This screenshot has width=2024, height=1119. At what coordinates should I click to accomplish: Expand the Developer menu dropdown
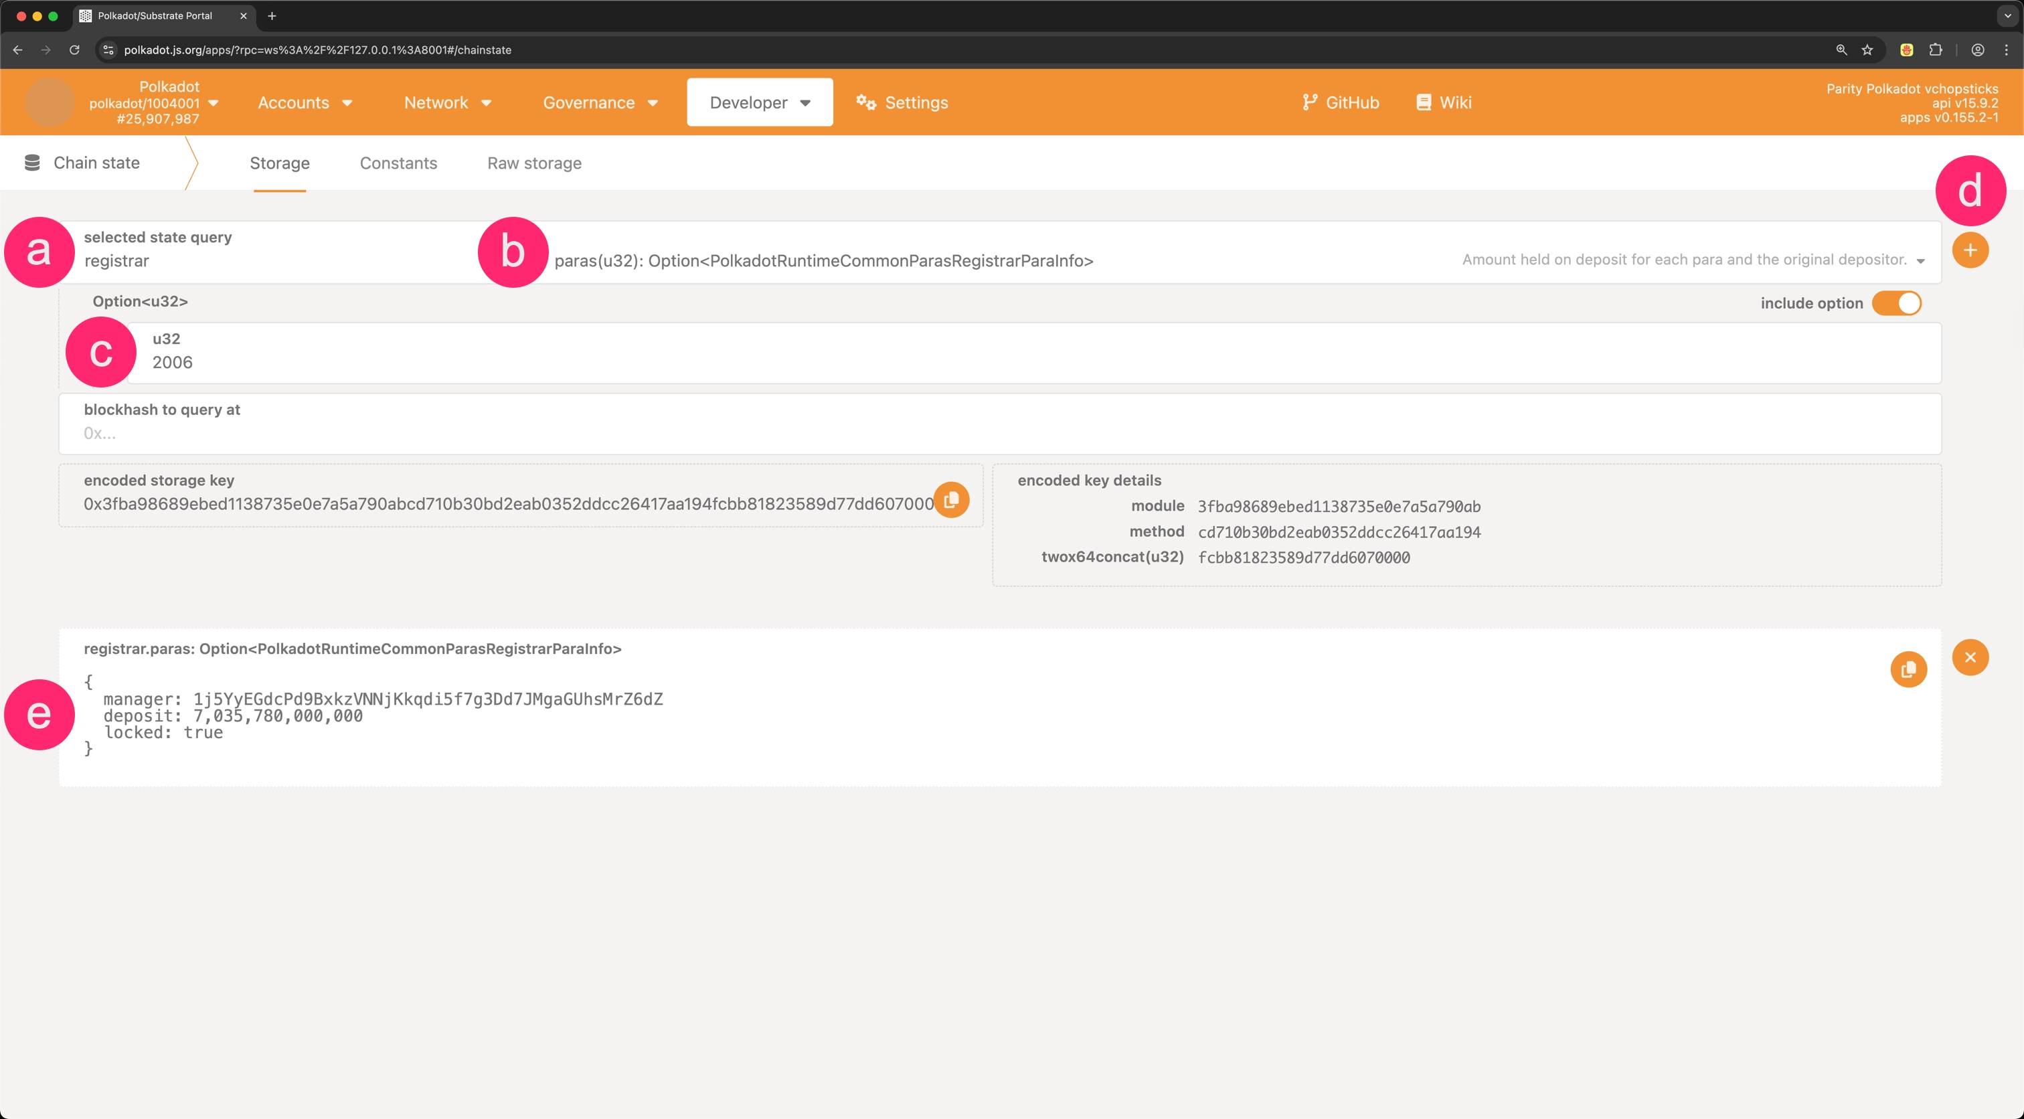tap(759, 102)
